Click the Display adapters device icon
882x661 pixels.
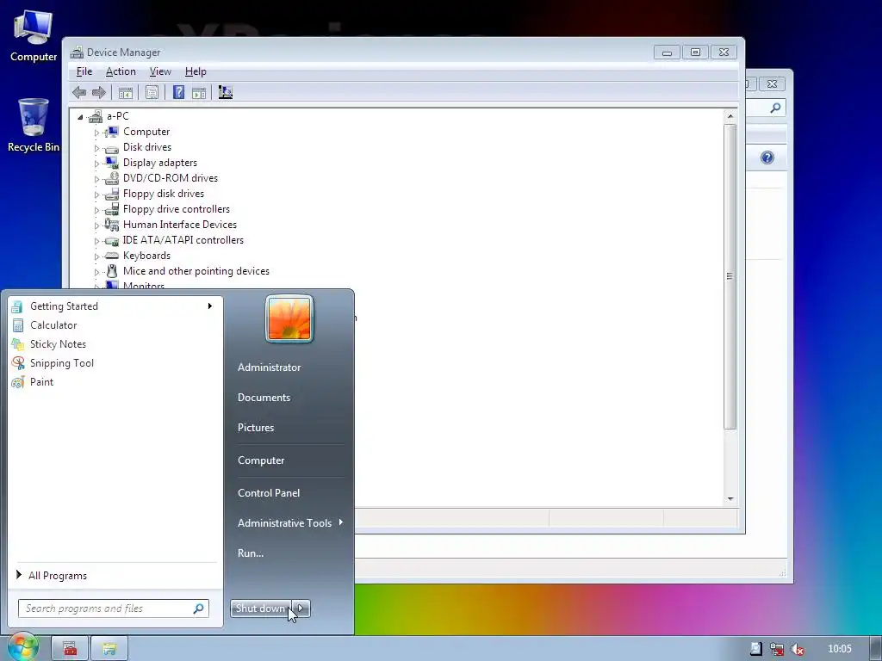pyautogui.click(x=111, y=163)
